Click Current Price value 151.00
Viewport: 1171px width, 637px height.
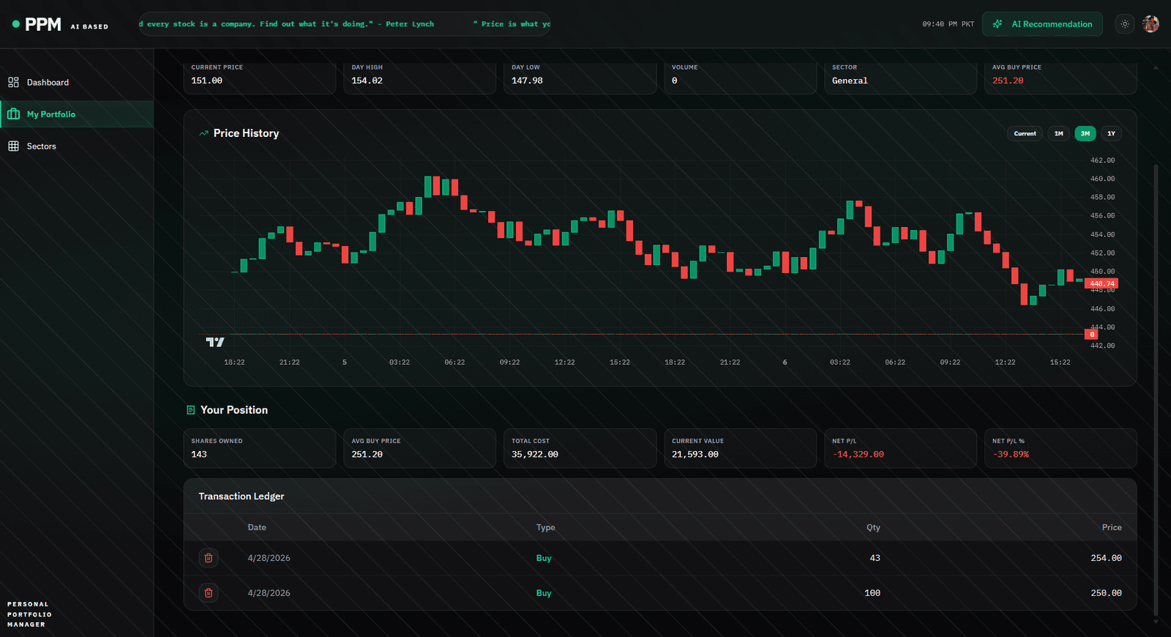point(206,81)
